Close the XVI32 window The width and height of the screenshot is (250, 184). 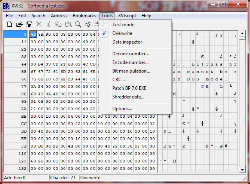pos(238,4)
